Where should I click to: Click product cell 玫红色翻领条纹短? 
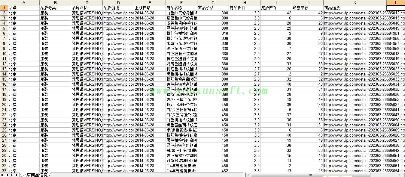pyautogui.click(x=181, y=105)
